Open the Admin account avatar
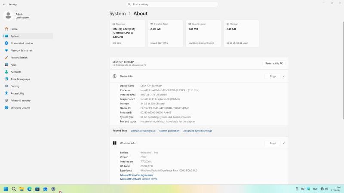This screenshot has height=193, width=344. point(8,15)
